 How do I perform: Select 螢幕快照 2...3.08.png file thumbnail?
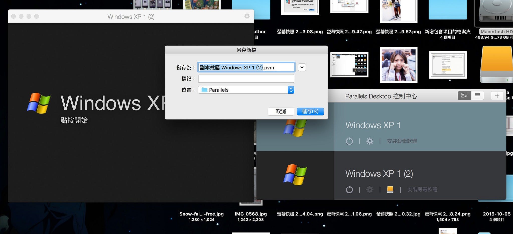(x=300, y=7)
